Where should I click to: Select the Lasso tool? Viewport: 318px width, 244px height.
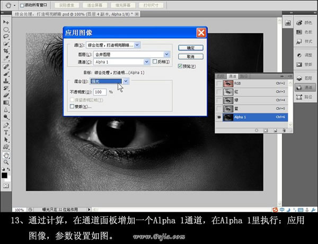[x=6, y=37]
